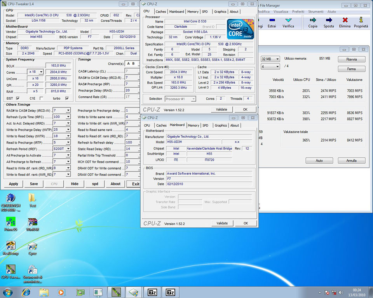373x298 pixels.
Task: Click Aiuto button in benchmark window
Action: (x=319, y=161)
